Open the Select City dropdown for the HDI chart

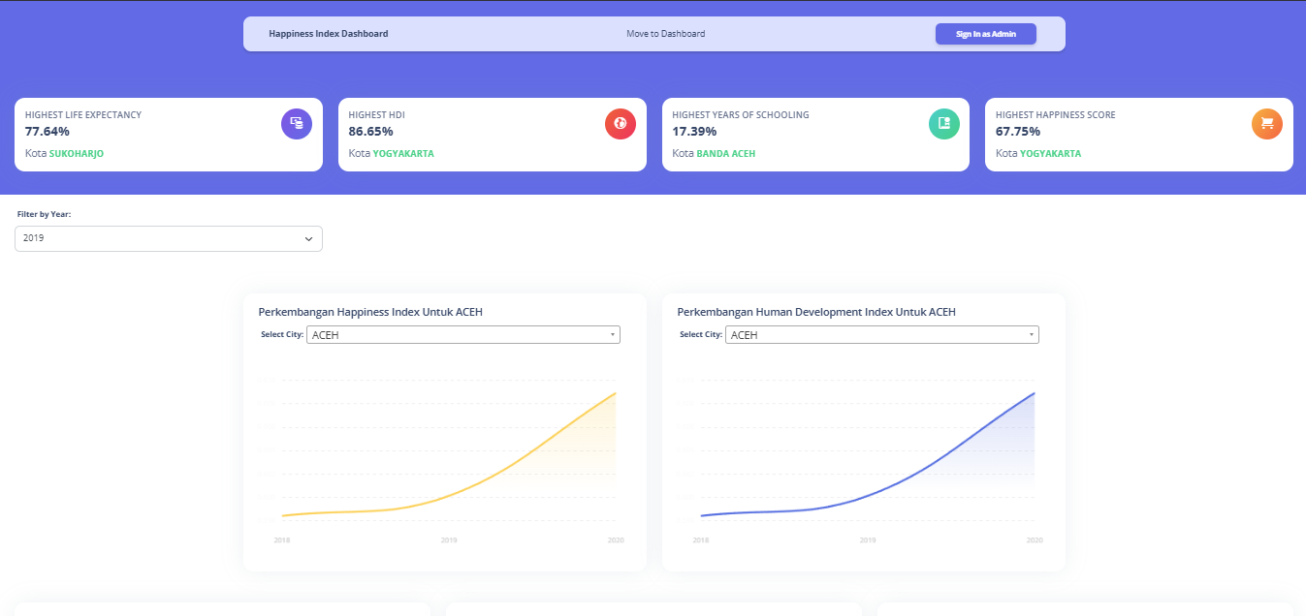coord(880,334)
